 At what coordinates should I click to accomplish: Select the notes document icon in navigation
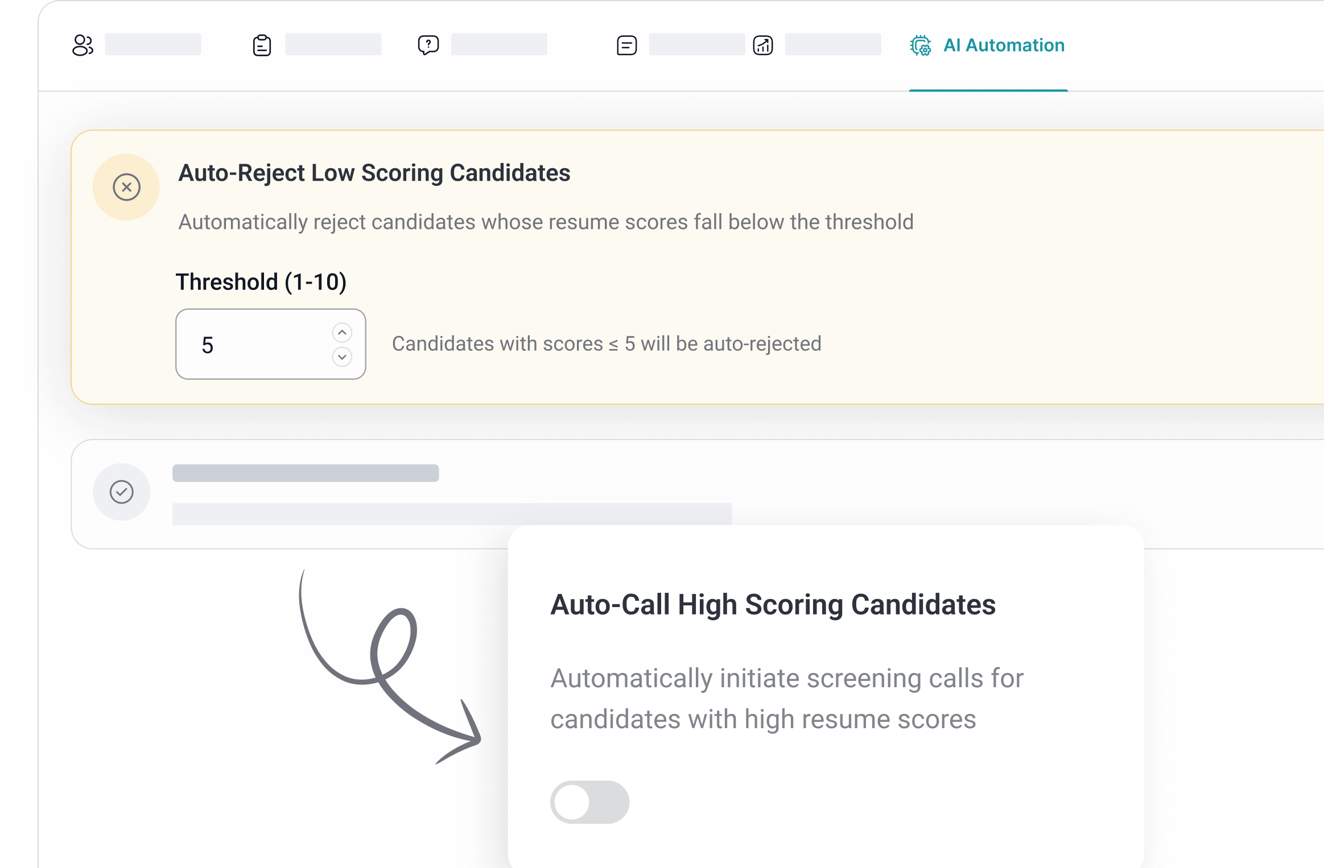click(626, 44)
